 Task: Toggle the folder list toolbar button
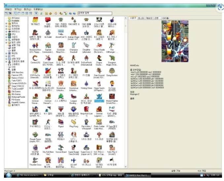point(6,13)
